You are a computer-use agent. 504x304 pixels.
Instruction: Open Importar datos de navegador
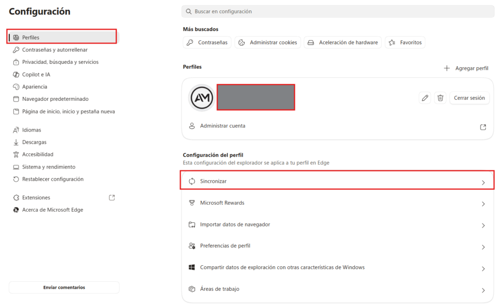click(x=338, y=224)
